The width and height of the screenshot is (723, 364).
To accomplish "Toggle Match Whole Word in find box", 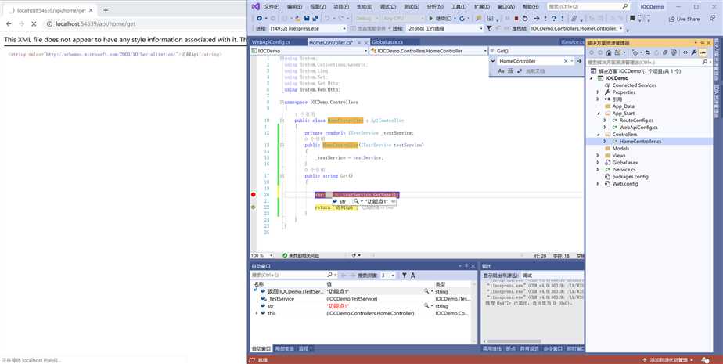I will [511, 71].
